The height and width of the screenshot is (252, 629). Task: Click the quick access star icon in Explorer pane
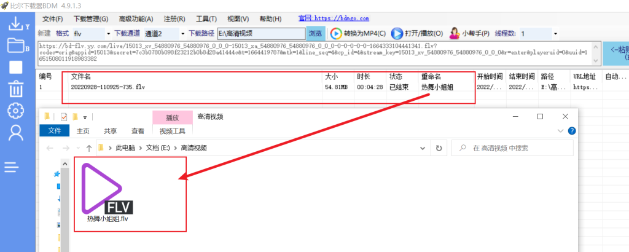tap(57, 174)
